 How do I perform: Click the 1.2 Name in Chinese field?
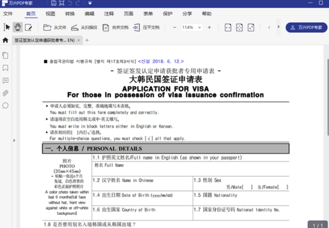(142, 183)
